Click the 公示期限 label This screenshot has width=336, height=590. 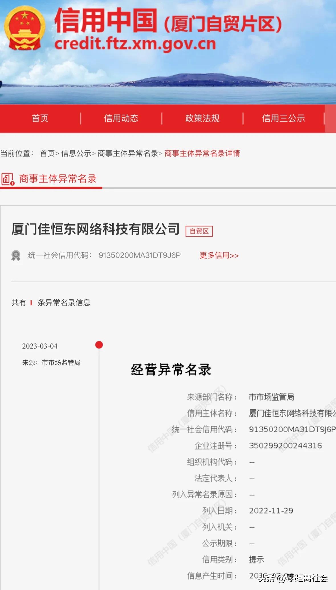click(x=220, y=543)
